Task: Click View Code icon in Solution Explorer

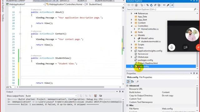Action: pyautogui.click(x=164, y=5)
